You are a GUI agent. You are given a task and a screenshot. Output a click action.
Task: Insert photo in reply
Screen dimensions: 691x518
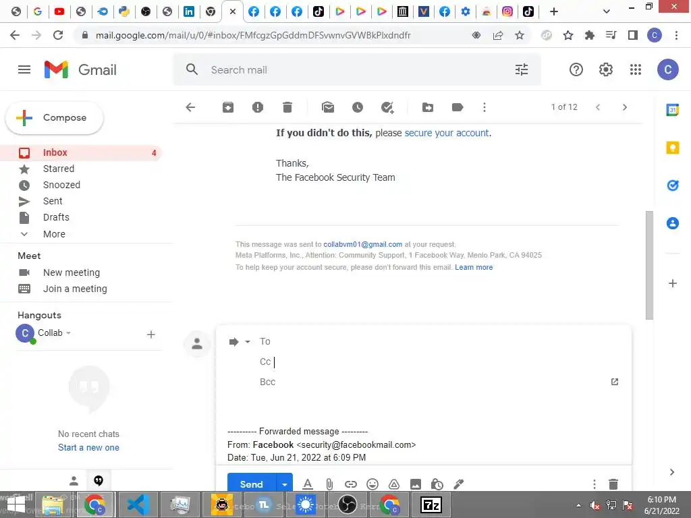[x=416, y=484]
